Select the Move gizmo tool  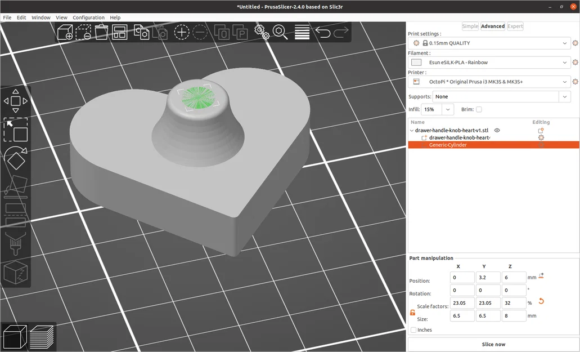pyautogui.click(x=16, y=101)
